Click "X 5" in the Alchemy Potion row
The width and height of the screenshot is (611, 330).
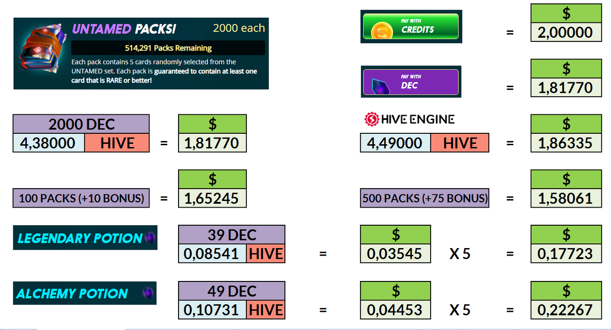(x=460, y=310)
